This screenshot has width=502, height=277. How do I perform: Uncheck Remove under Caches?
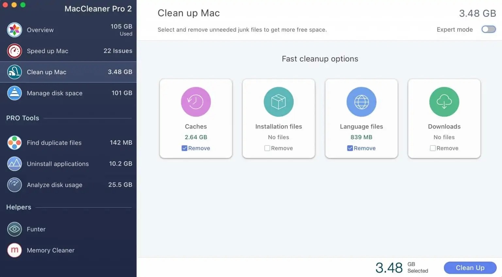(184, 148)
